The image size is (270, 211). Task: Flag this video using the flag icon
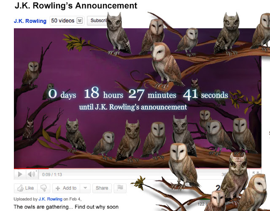120,188
